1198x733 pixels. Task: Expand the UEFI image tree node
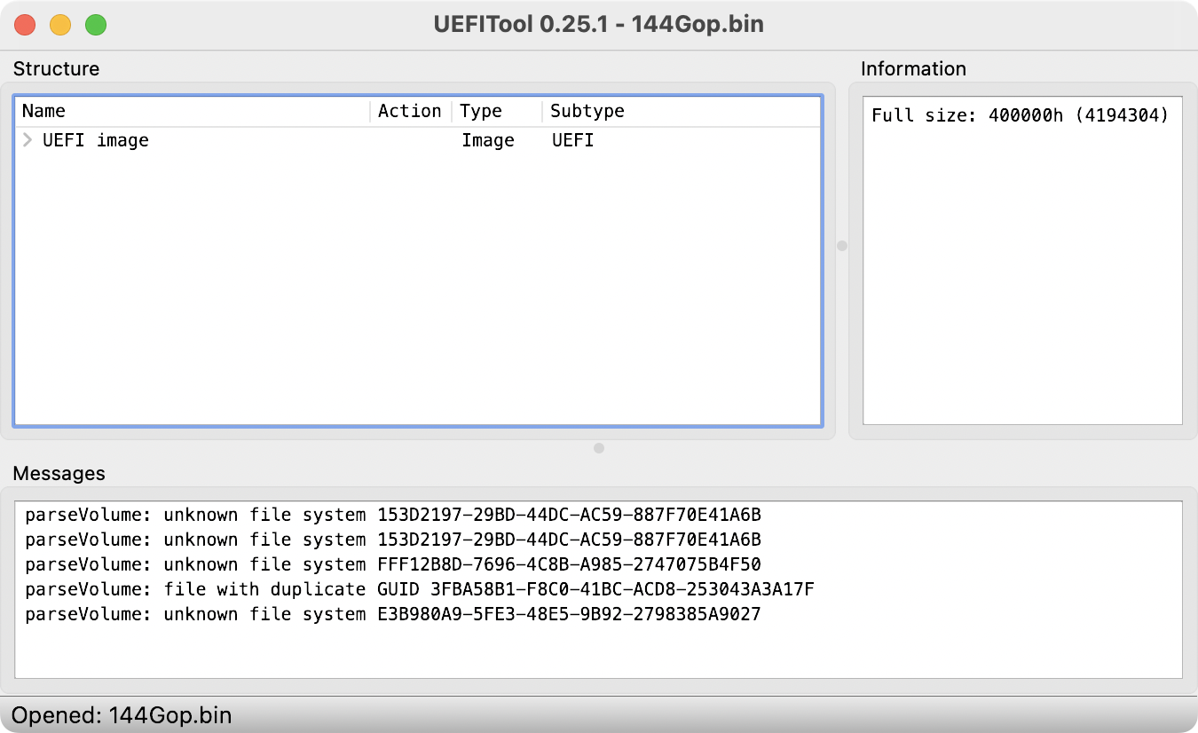[28, 140]
